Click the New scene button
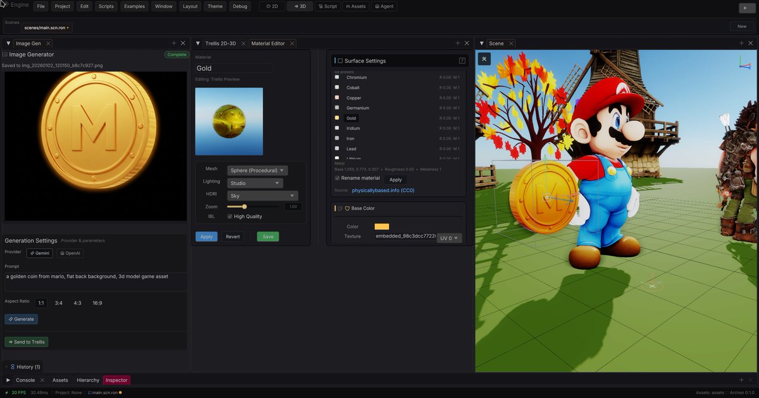The height and width of the screenshot is (398, 759). tap(742, 26)
